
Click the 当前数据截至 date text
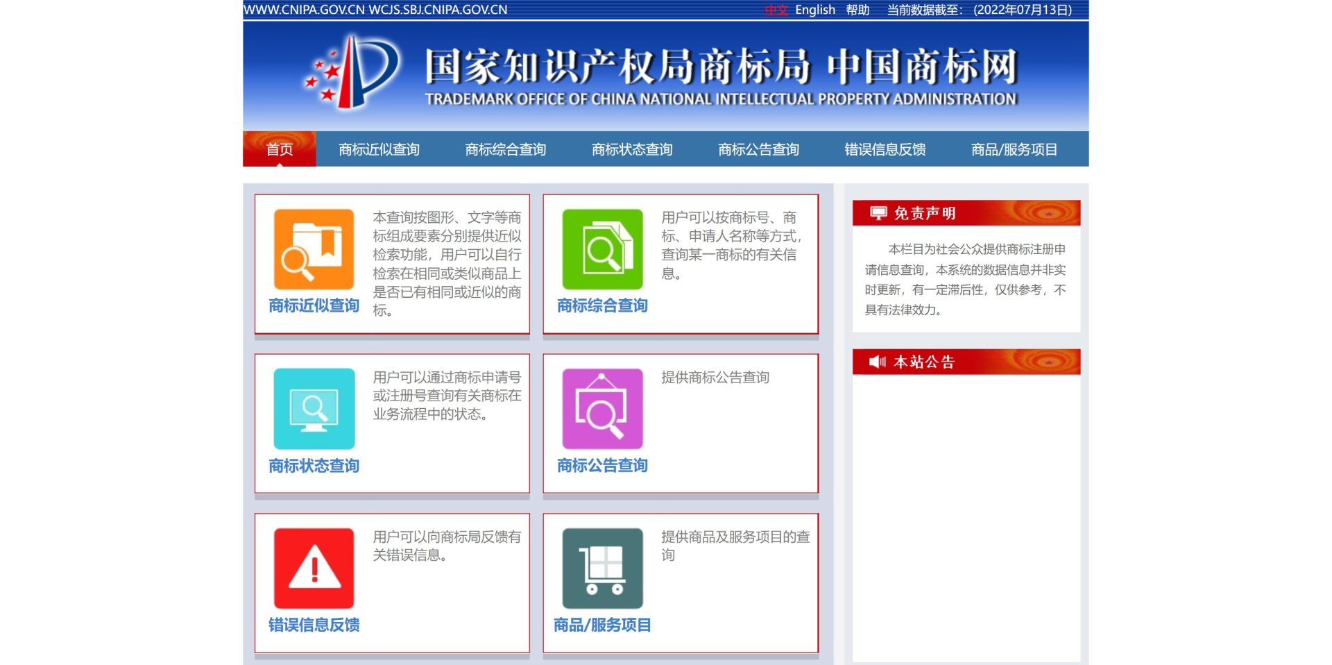(x=980, y=10)
